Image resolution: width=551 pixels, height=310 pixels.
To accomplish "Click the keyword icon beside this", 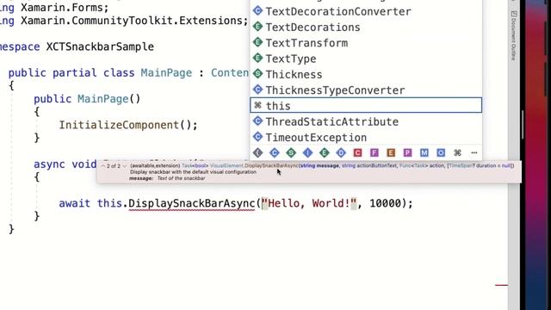I will (x=258, y=105).
